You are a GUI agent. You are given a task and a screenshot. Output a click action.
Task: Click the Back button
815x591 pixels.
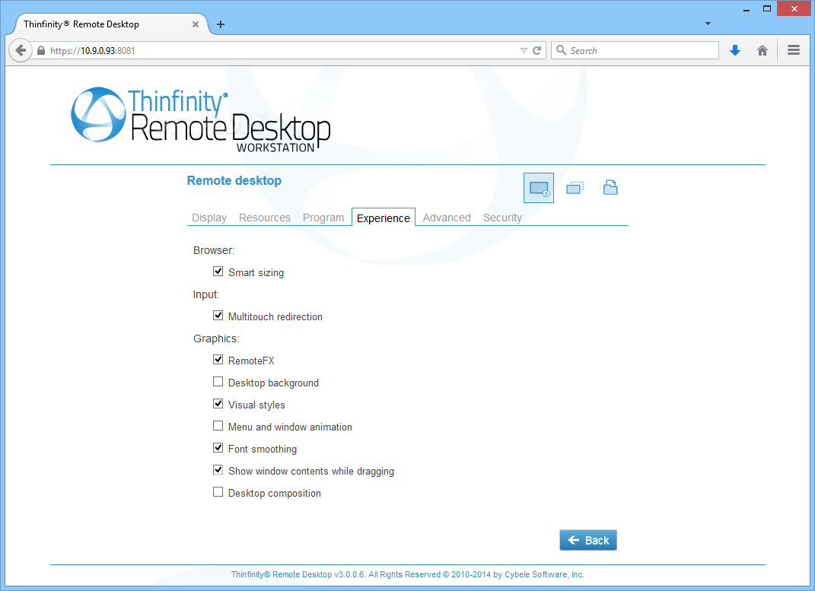[x=588, y=540]
